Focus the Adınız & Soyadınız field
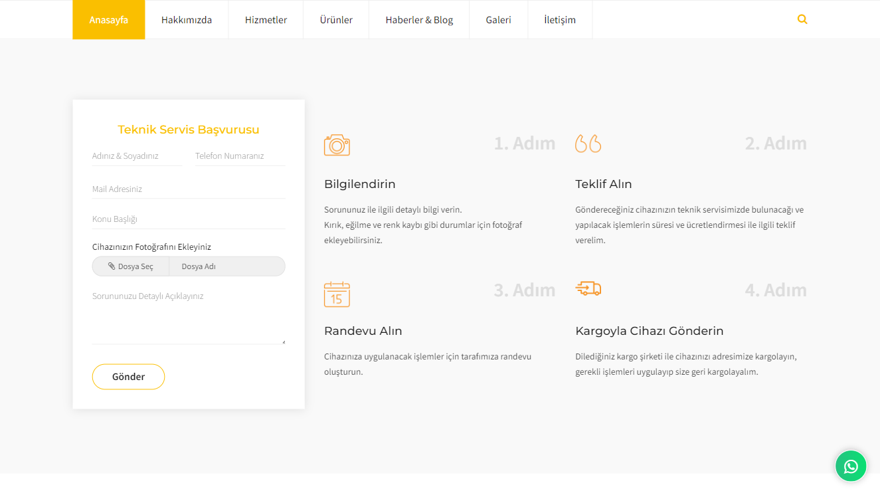Viewport: 880px width, 495px height. [137, 156]
